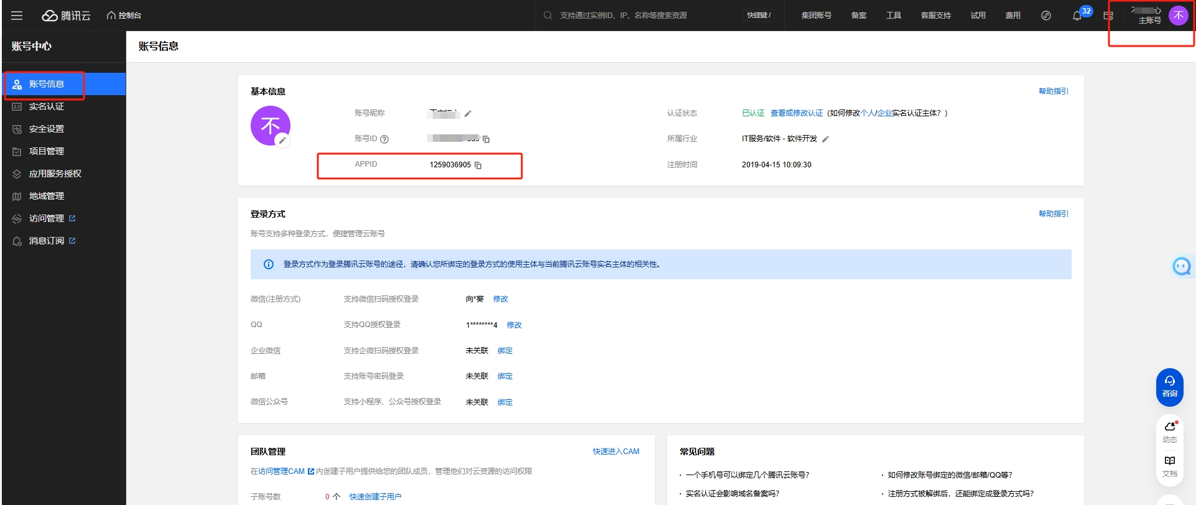The height and width of the screenshot is (505, 1196).
Task: Open 安全设置 from the sidebar
Action: pyautogui.click(x=47, y=129)
